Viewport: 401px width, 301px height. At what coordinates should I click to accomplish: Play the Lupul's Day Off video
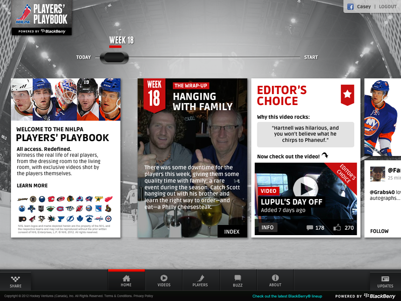(x=305, y=189)
